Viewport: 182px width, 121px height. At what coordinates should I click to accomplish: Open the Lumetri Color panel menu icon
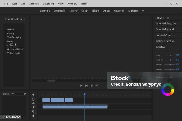click(175, 35)
